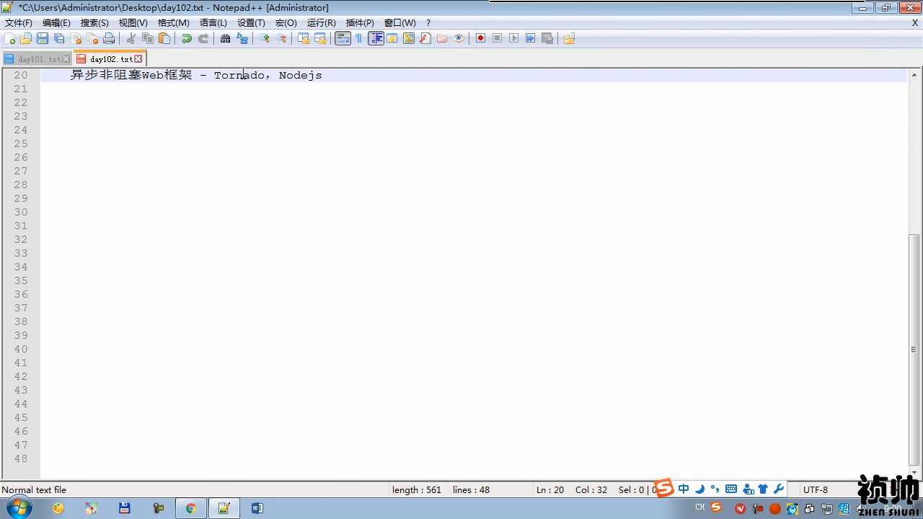Open the Function List icon
The image size is (923, 519).
(x=425, y=38)
